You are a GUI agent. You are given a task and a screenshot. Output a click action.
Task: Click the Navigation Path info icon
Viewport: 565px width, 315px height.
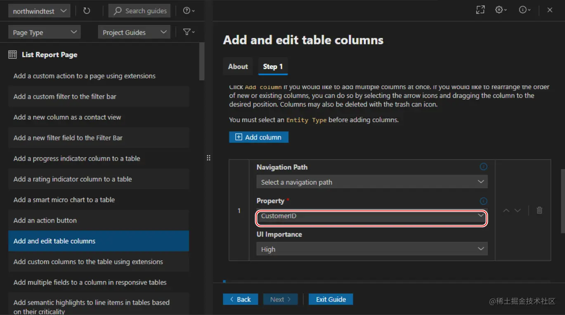(x=483, y=167)
